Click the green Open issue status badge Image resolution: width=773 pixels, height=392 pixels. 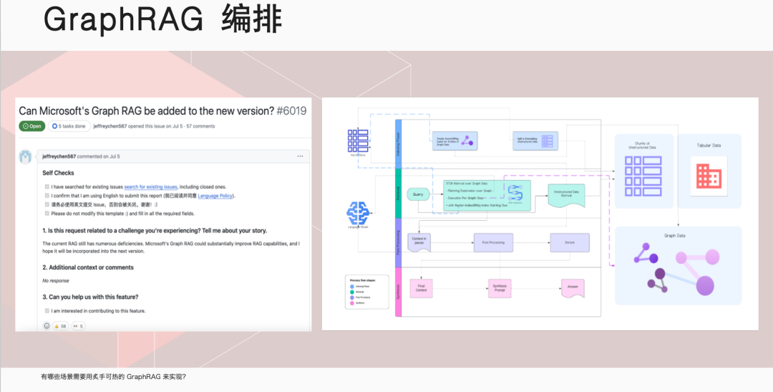point(32,126)
